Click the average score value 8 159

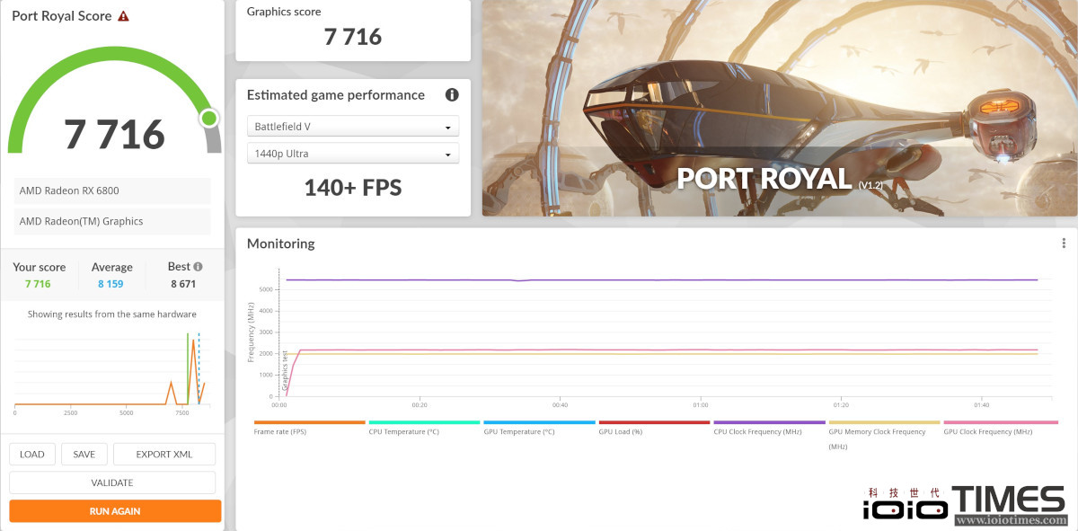coord(110,284)
